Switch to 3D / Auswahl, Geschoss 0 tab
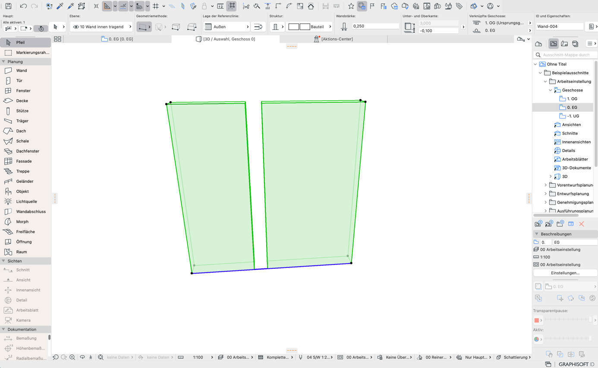The image size is (598, 368). pos(225,39)
